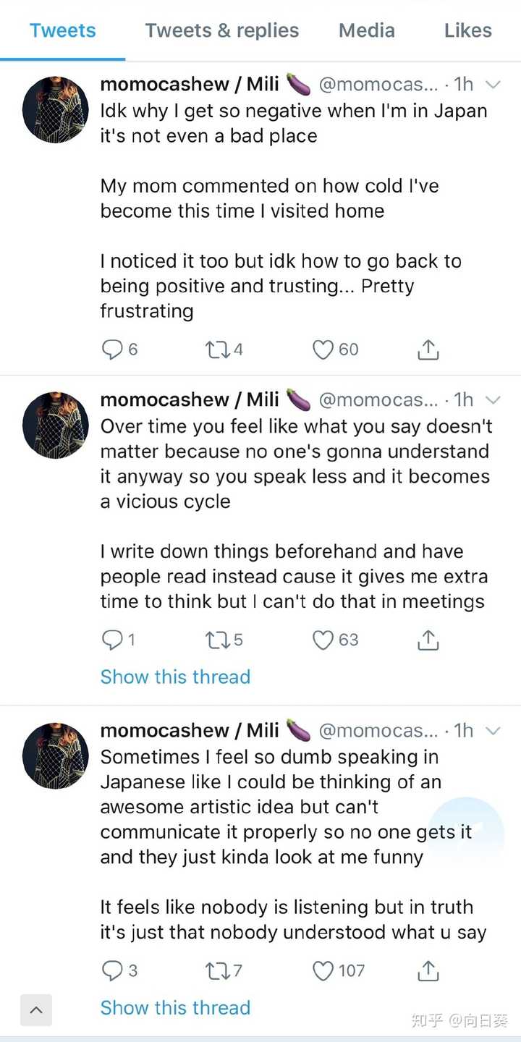Share the speaking Japanese tweet
The height and width of the screenshot is (1042, 521).
click(x=428, y=970)
